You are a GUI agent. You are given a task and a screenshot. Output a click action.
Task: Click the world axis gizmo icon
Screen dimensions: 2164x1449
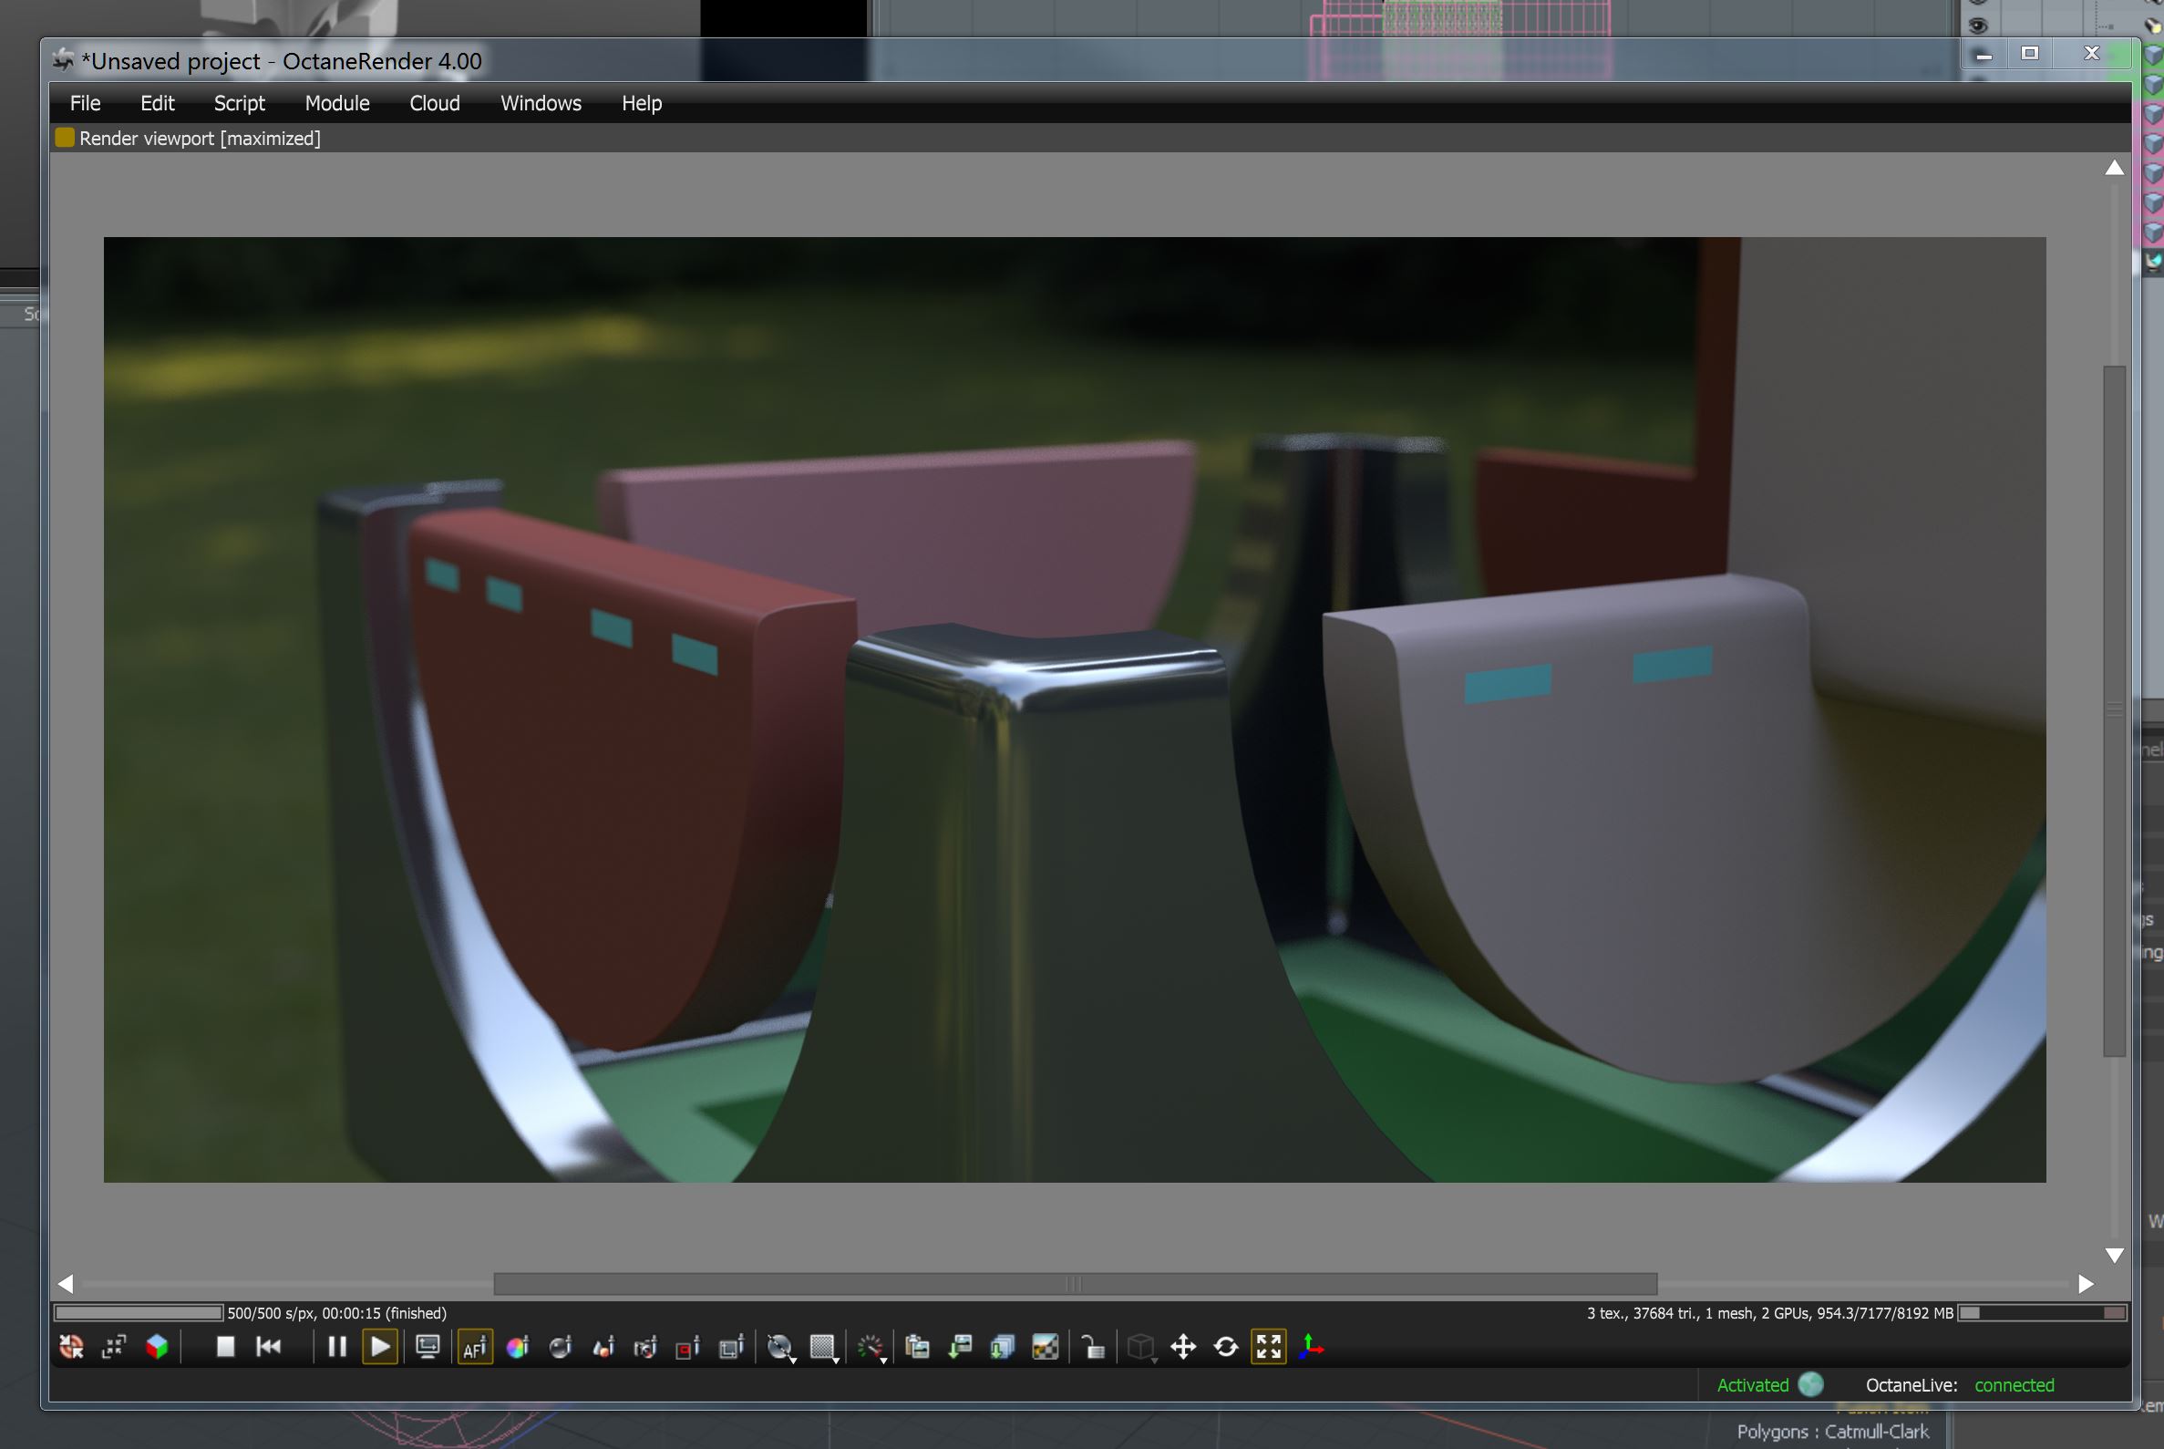tap(1312, 1348)
